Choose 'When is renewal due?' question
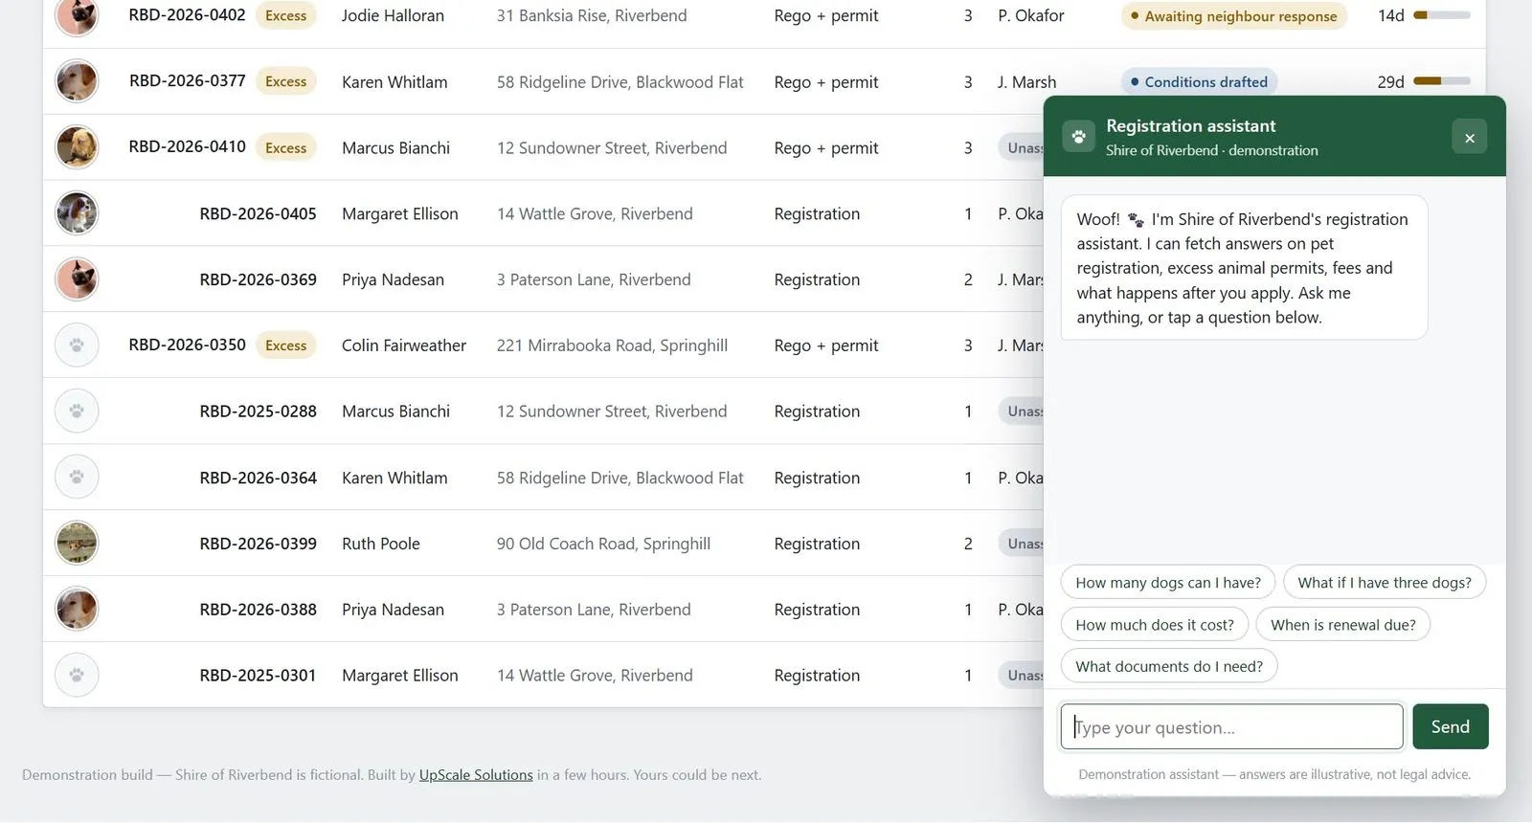 click(x=1343, y=625)
